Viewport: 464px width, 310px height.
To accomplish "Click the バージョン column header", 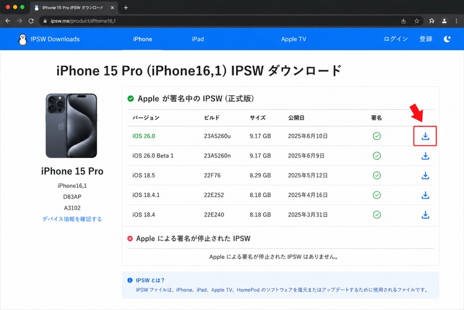I will (x=146, y=118).
